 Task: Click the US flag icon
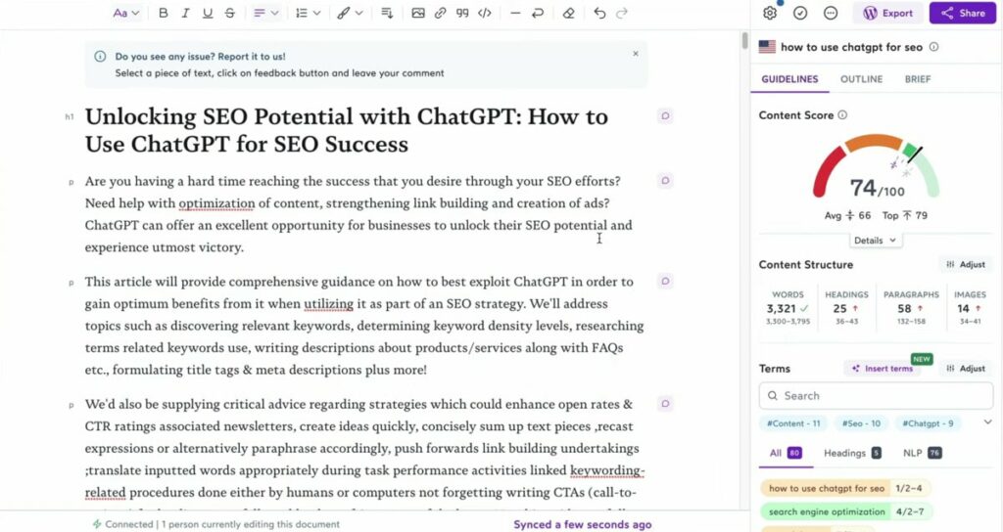click(x=767, y=47)
